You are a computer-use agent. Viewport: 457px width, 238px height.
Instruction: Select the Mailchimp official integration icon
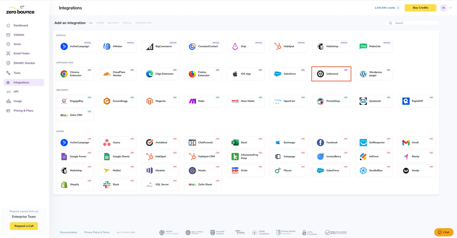click(320, 46)
